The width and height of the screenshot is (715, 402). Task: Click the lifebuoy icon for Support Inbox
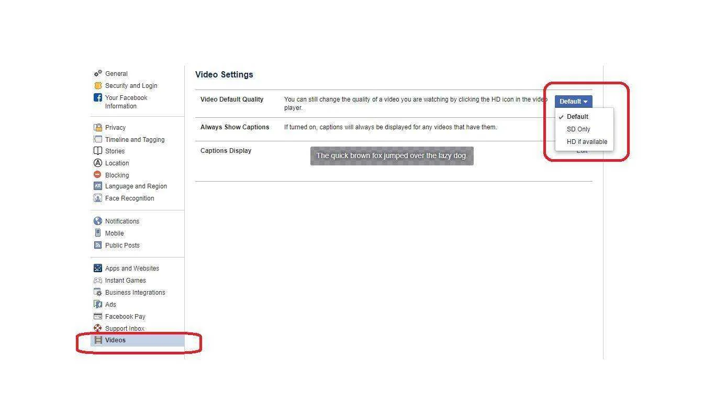98,328
